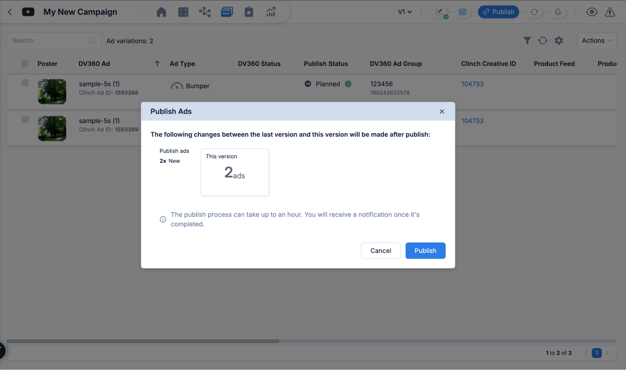Screen dimensions: 626x370
Task: Go to the previous page arrow
Action: tap(586, 353)
